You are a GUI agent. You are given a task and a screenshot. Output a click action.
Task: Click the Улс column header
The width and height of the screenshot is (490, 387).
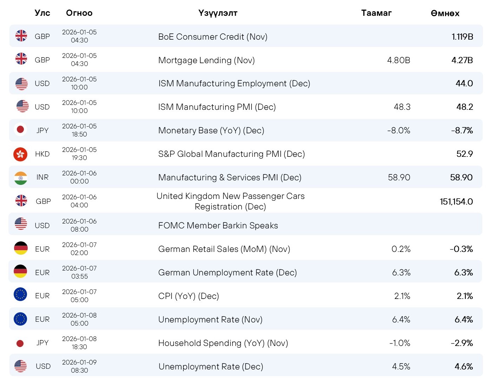click(x=42, y=13)
